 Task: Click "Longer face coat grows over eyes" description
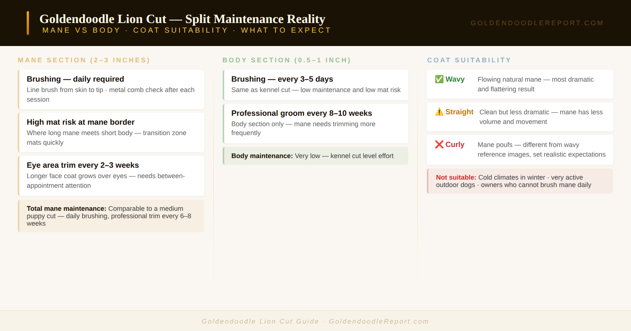pos(106,181)
